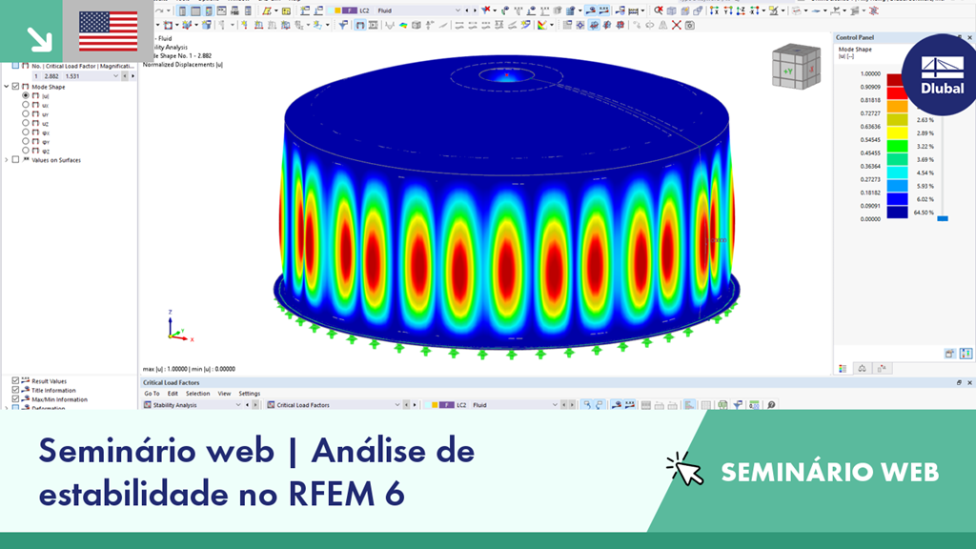This screenshot has height=549, width=976.
Task: Click the yellow color swatch in legend
Action: pos(897,133)
